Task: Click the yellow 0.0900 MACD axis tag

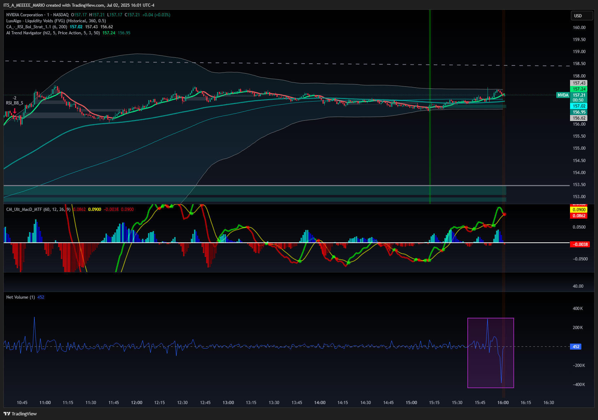Action: coord(579,210)
